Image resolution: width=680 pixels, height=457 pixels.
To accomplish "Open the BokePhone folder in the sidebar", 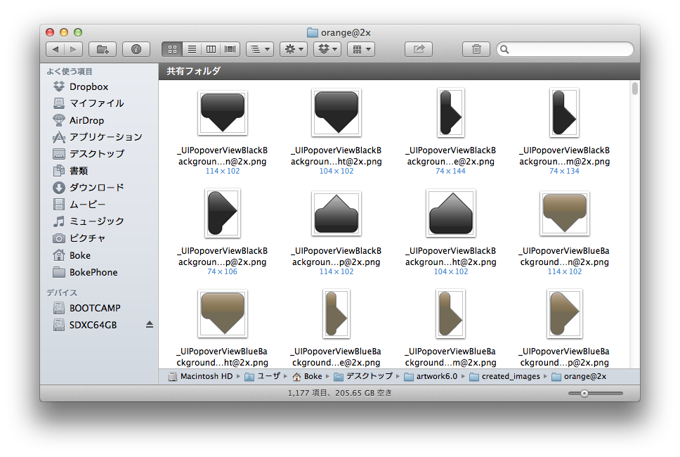I will tap(85, 272).
